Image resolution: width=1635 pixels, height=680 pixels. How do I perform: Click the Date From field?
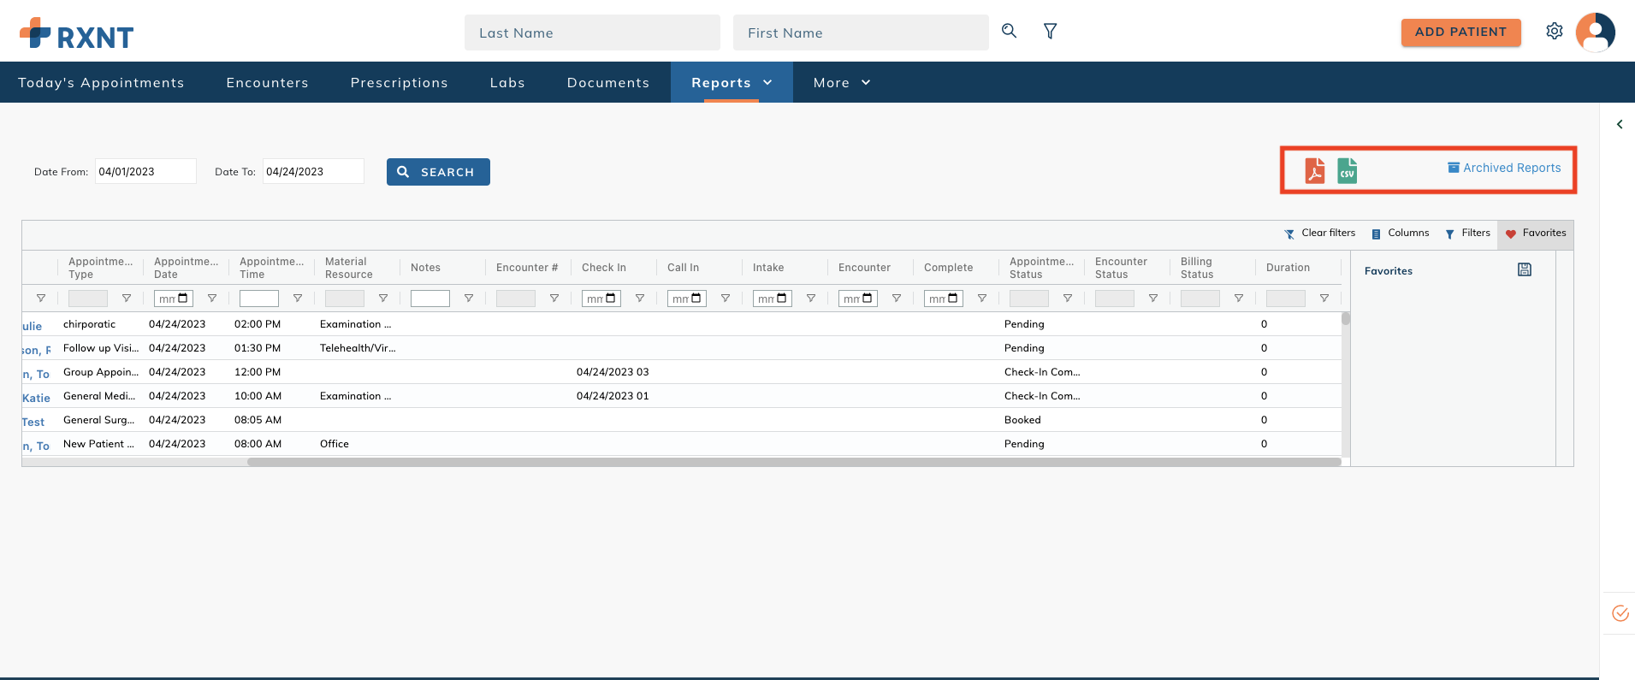pyautogui.click(x=145, y=171)
